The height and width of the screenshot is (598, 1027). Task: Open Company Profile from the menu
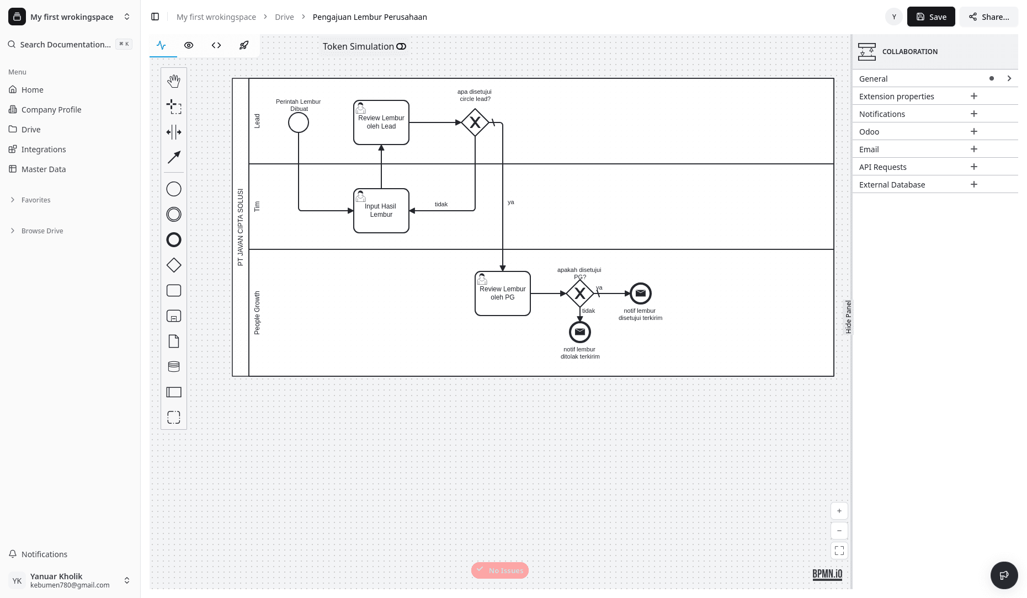51,110
